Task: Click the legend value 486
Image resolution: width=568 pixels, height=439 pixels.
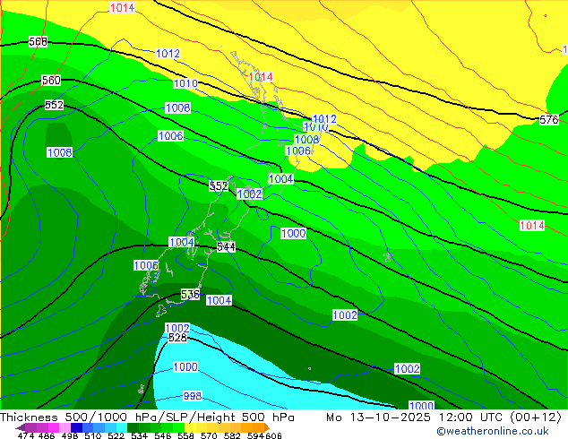Action: (47, 435)
